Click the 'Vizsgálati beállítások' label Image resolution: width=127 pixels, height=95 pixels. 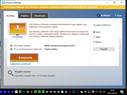tap(102, 25)
